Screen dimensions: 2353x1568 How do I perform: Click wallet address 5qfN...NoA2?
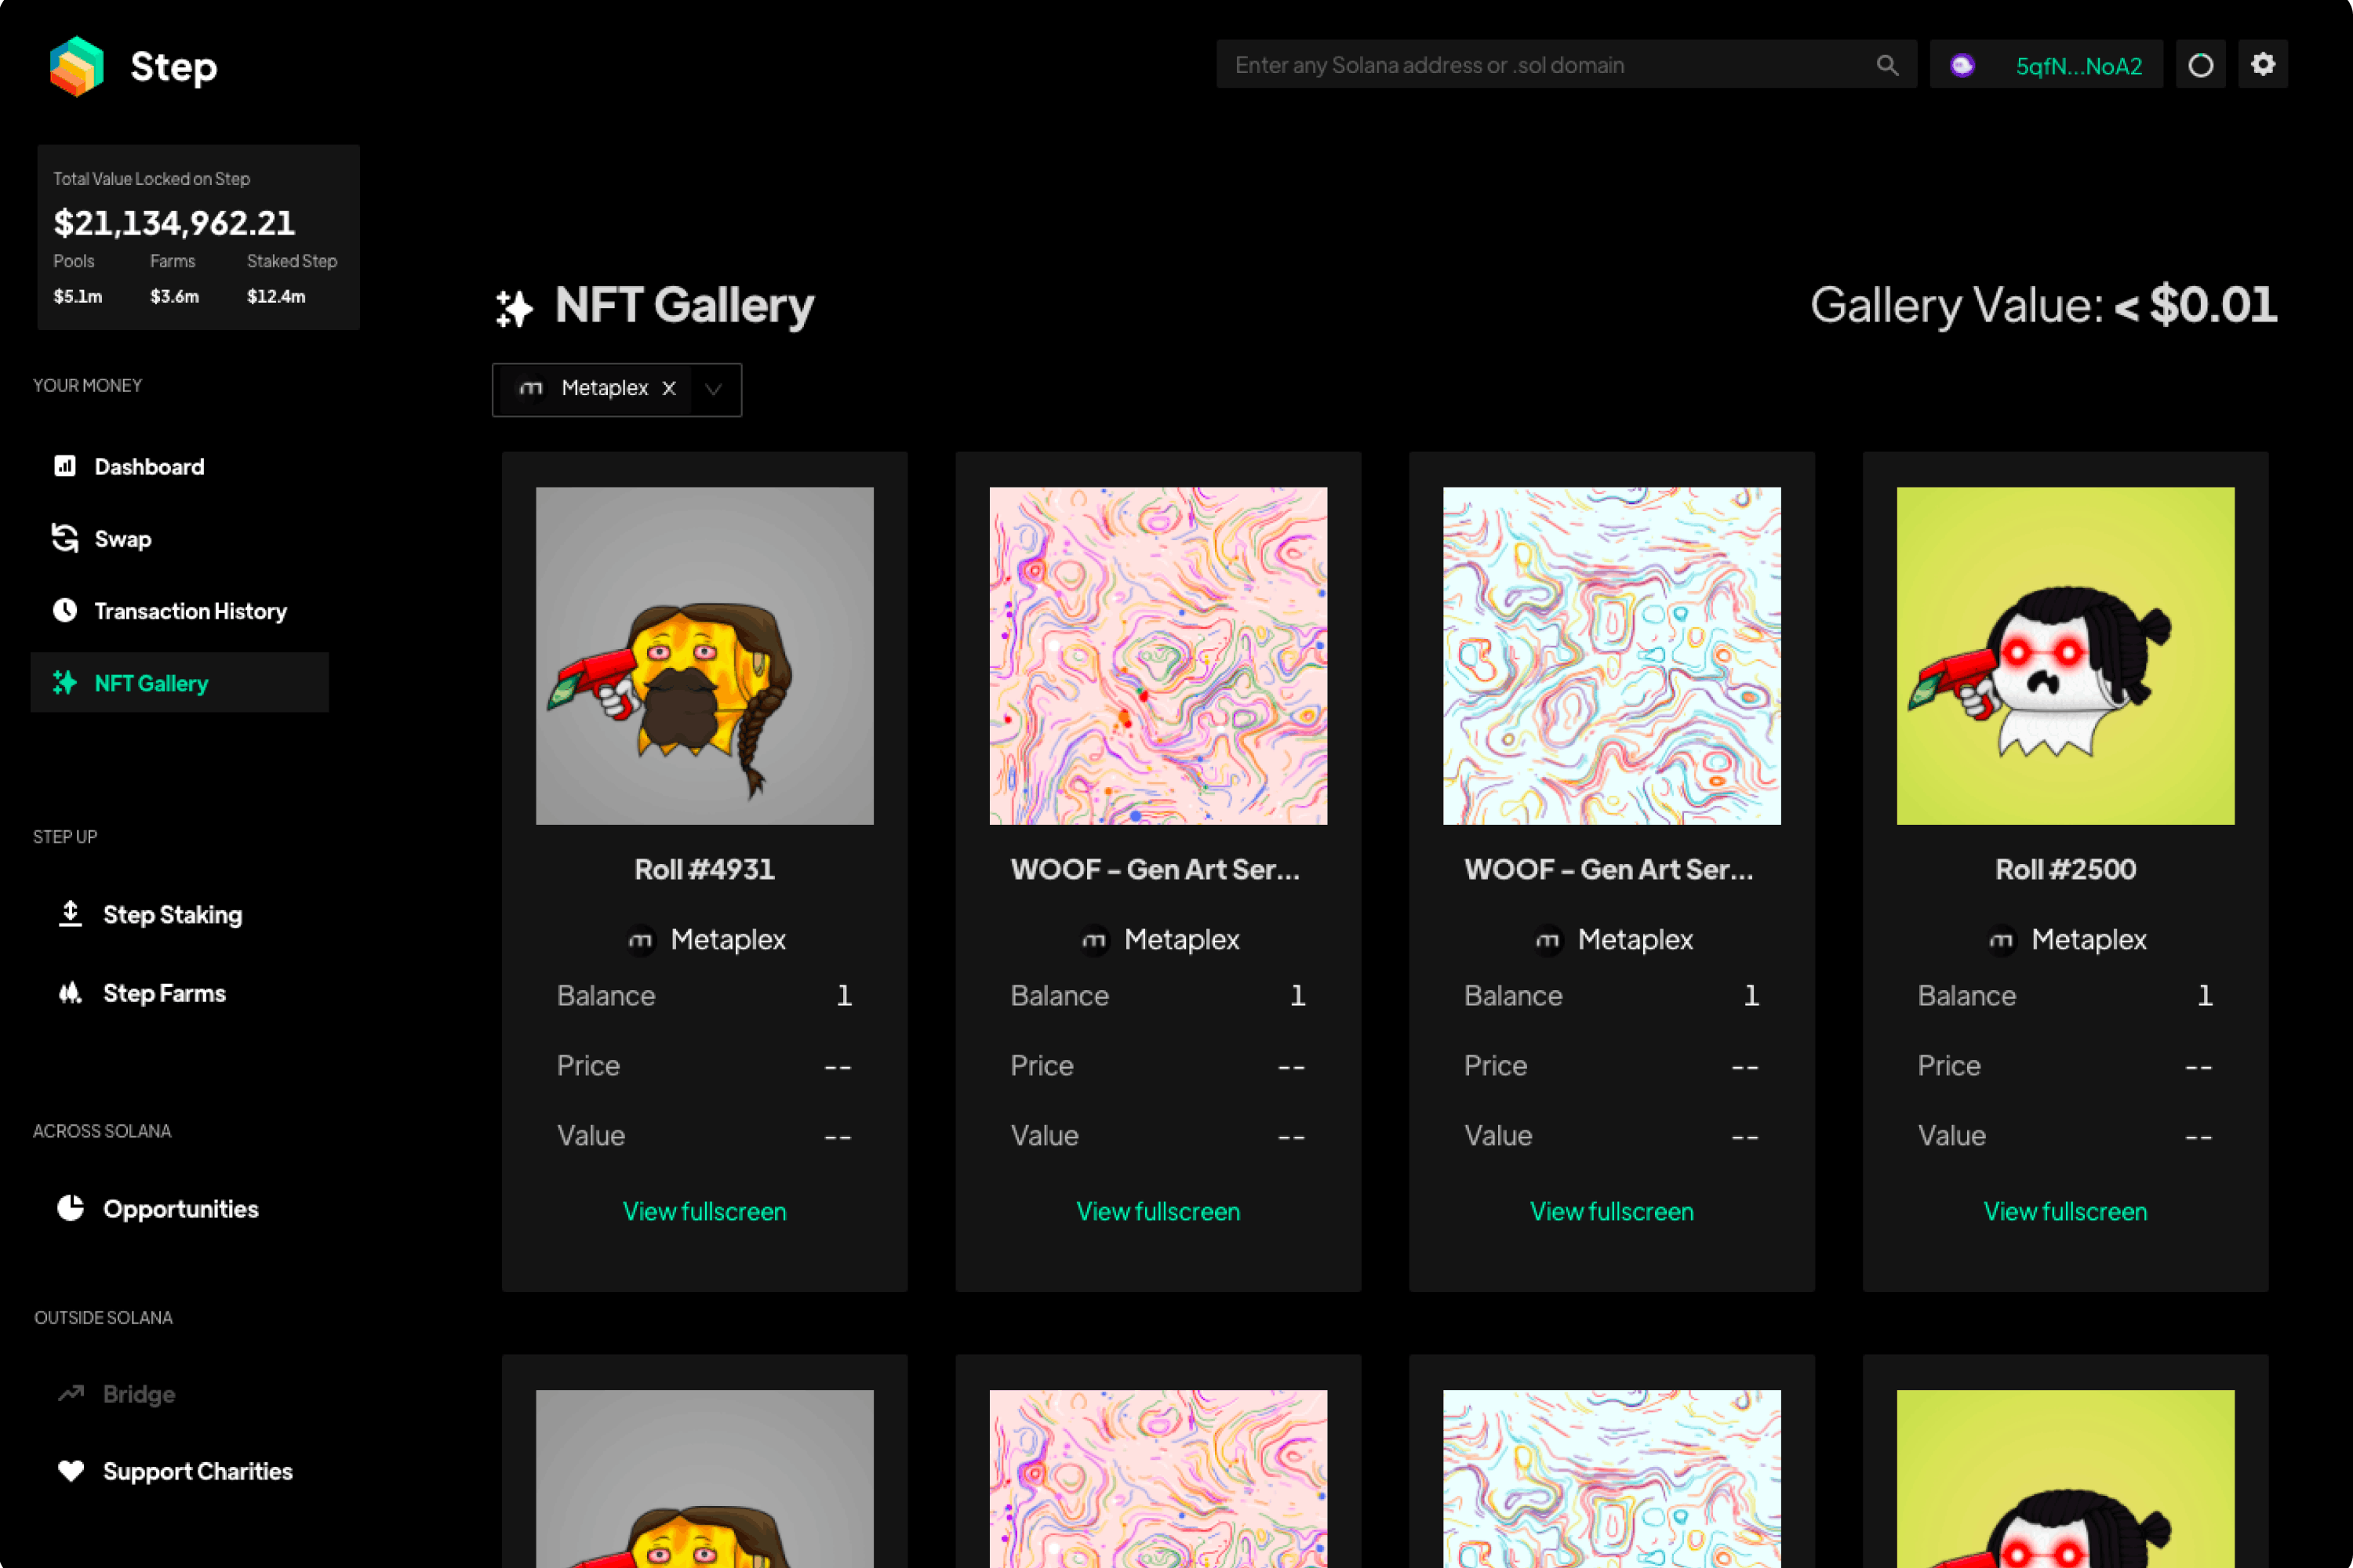pyautogui.click(x=2078, y=66)
